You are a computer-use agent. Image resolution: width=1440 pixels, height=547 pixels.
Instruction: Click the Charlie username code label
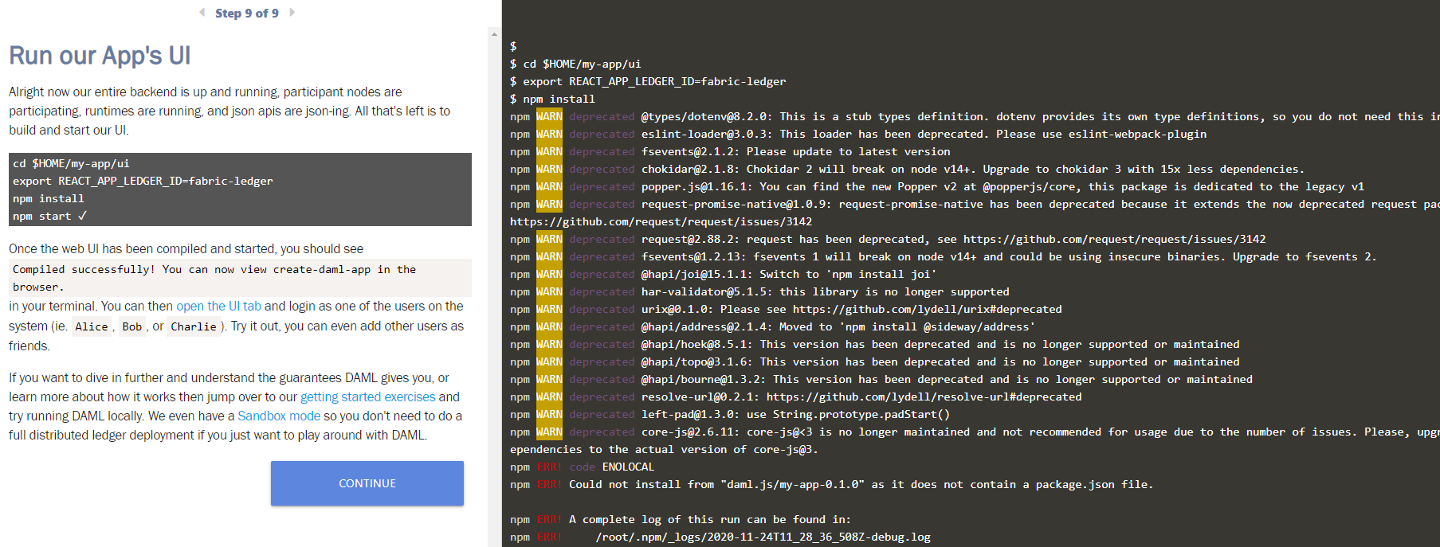194,326
